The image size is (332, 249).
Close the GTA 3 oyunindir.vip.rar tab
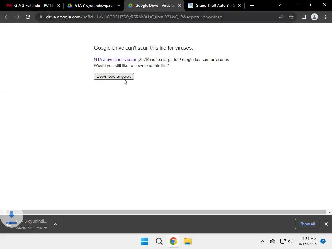(119, 6)
